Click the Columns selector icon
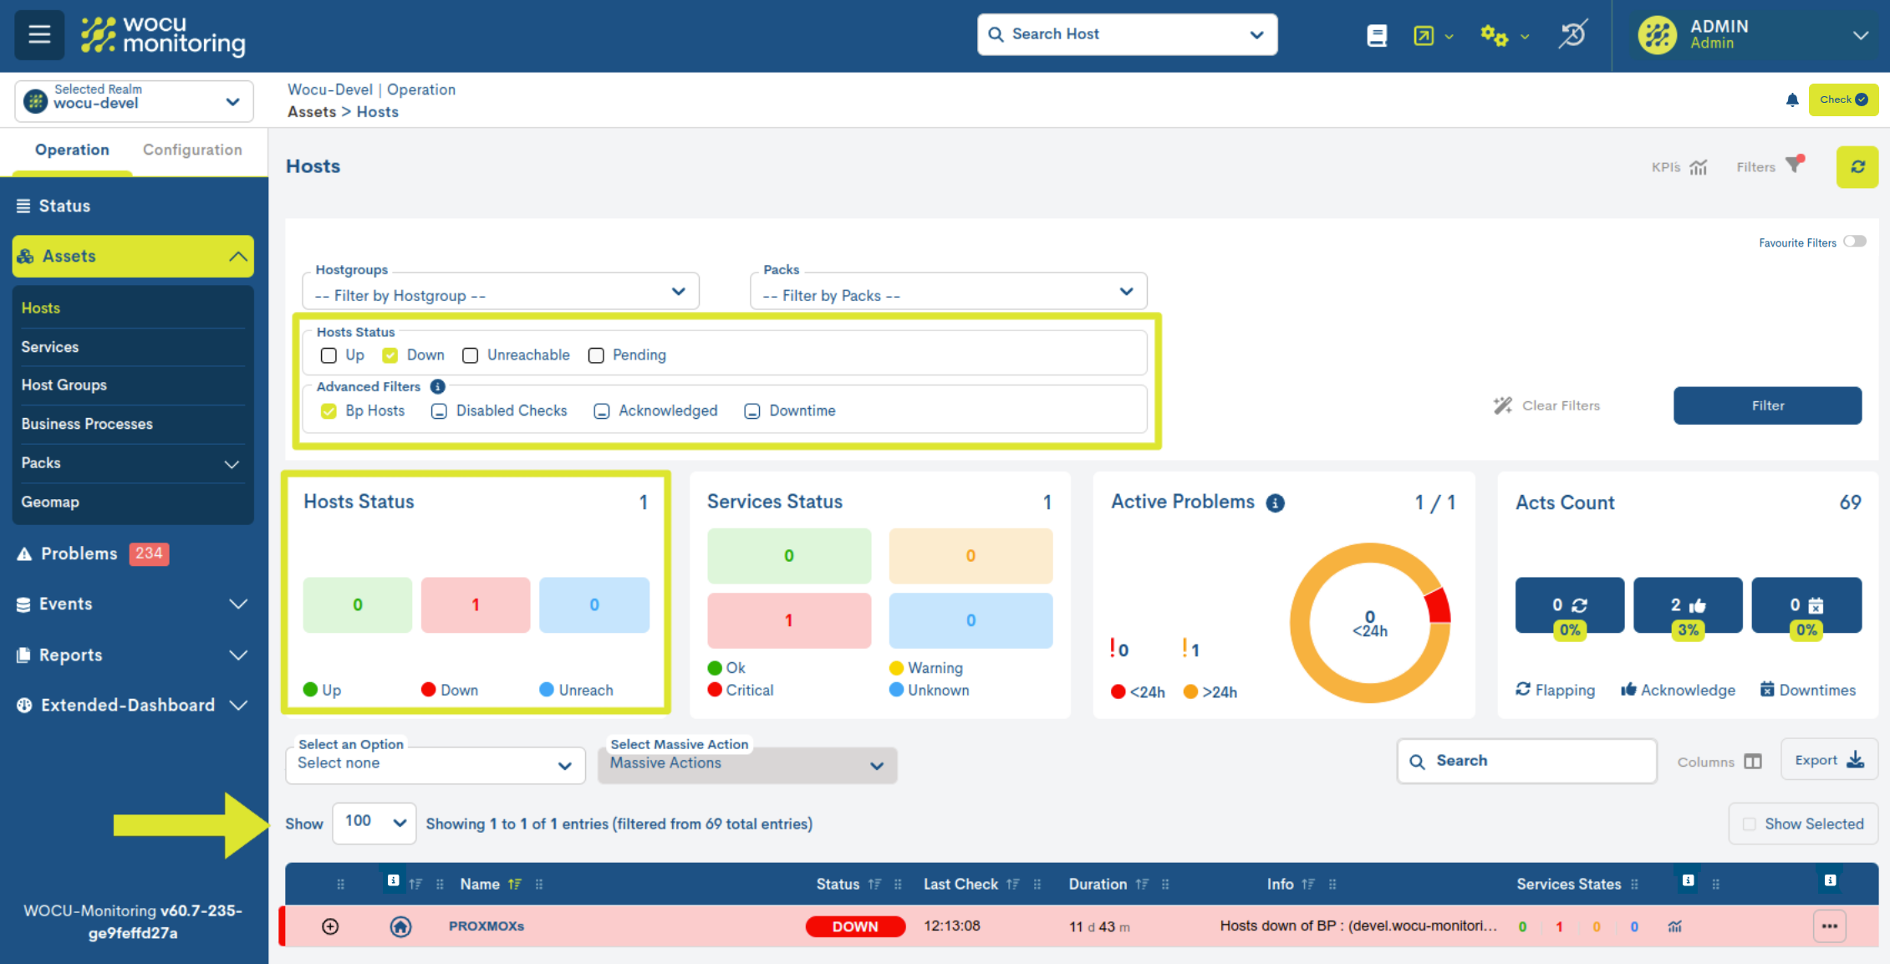 tap(1753, 761)
